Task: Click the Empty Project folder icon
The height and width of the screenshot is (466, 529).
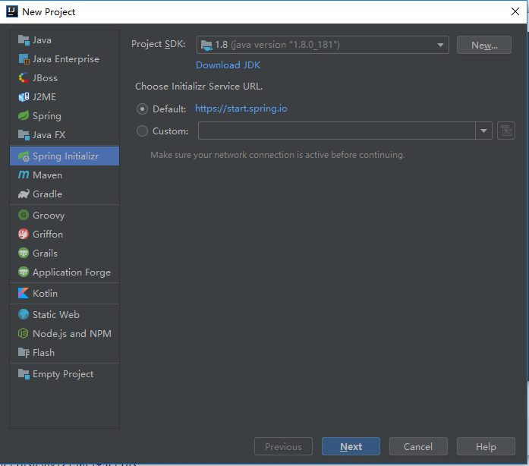Action: [x=24, y=373]
